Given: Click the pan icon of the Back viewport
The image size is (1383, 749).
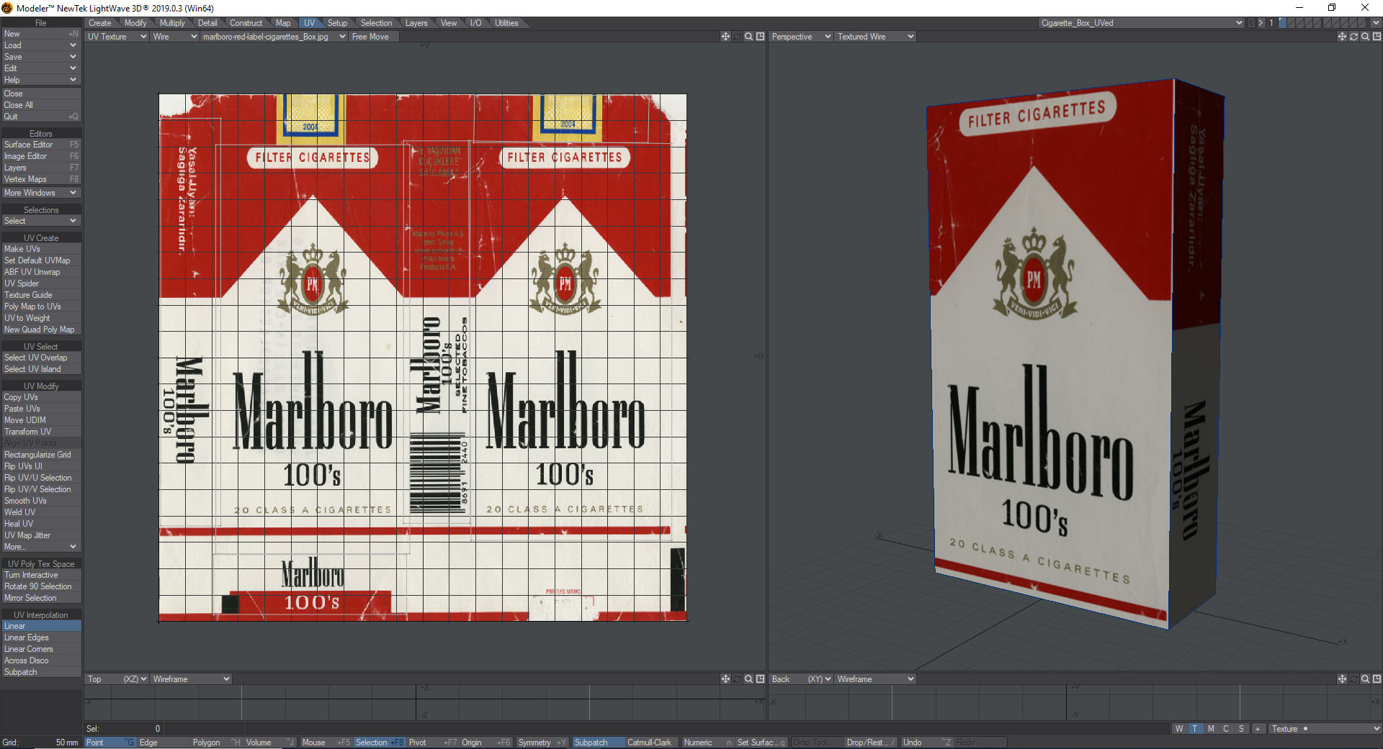Looking at the screenshot, I should tap(1342, 679).
